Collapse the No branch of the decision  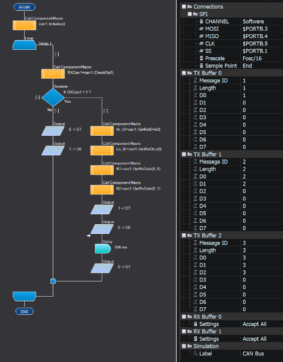click(57, 111)
